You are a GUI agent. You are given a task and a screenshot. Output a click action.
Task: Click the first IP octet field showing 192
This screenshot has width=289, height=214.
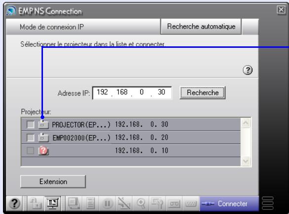pyautogui.click(x=102, y=92)
